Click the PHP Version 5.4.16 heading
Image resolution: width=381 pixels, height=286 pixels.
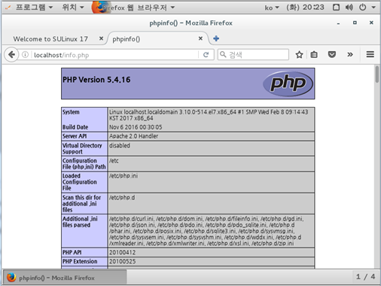96,80
